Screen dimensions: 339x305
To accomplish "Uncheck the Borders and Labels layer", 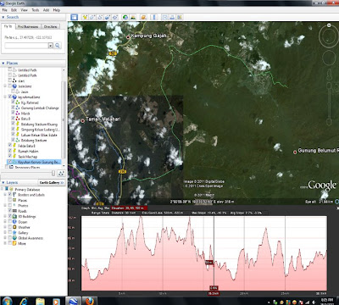I will [10, 195].
